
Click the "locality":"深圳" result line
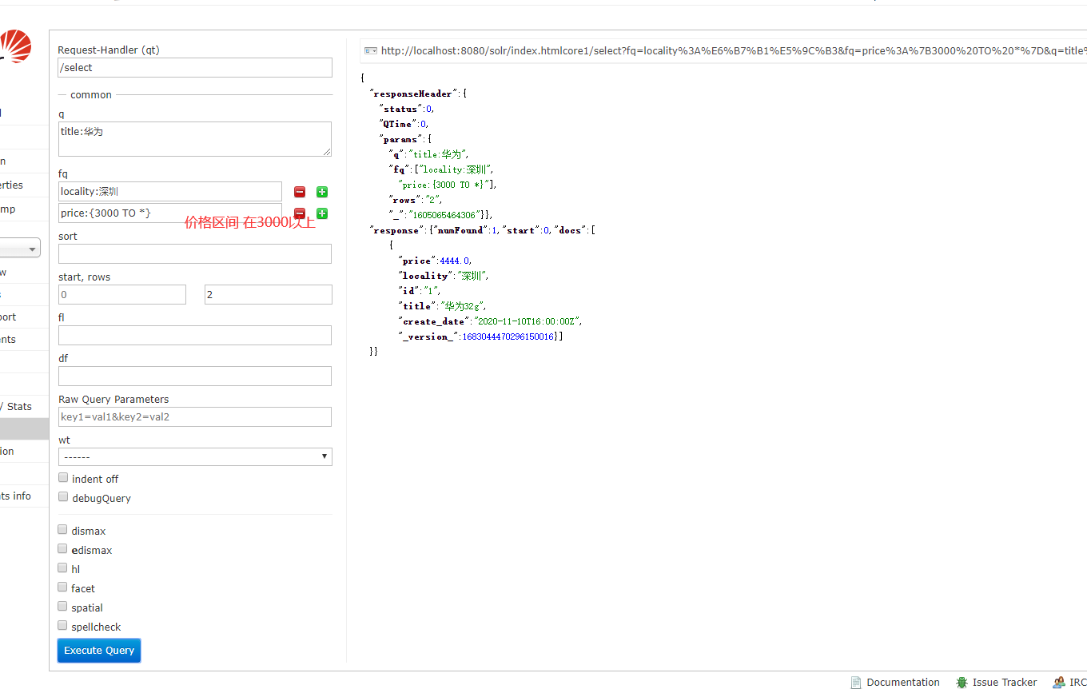443,276
